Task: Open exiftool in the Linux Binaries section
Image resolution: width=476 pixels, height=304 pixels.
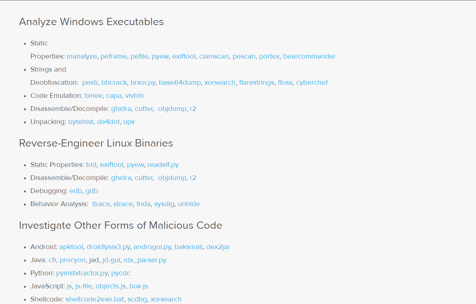Action: click(x=112, y=165)
